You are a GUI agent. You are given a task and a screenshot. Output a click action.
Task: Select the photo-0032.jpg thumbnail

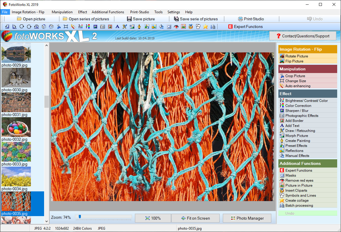point(16,127)
